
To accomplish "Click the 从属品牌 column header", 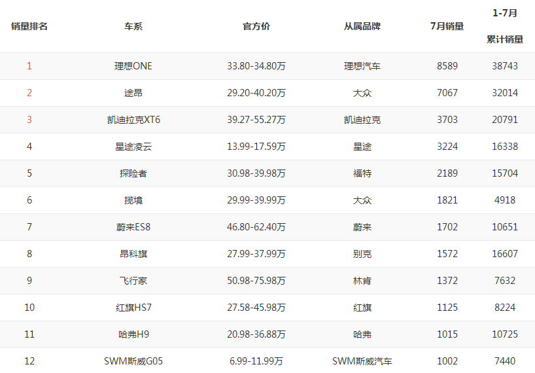I will pos(362,27).
